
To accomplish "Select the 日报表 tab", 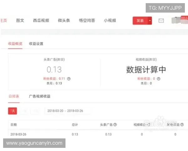I will pos(14,96).
